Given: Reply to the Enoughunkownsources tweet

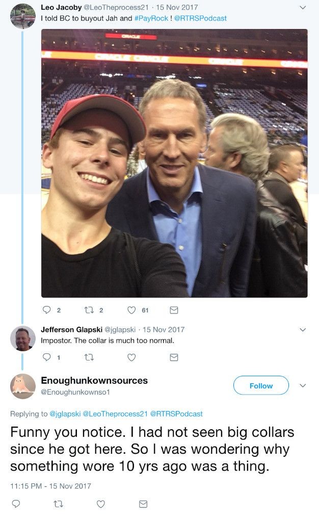Looking at the screenshot, I should point(16,504).
